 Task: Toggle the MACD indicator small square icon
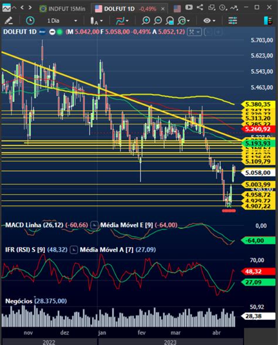tap(94, 225)
